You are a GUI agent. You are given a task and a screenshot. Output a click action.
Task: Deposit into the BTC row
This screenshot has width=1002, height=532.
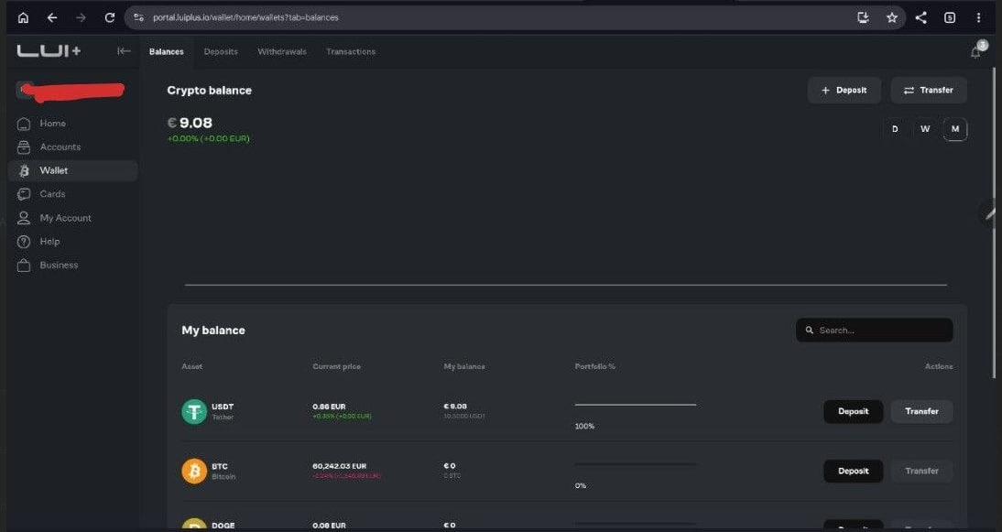tap(853, 472)
